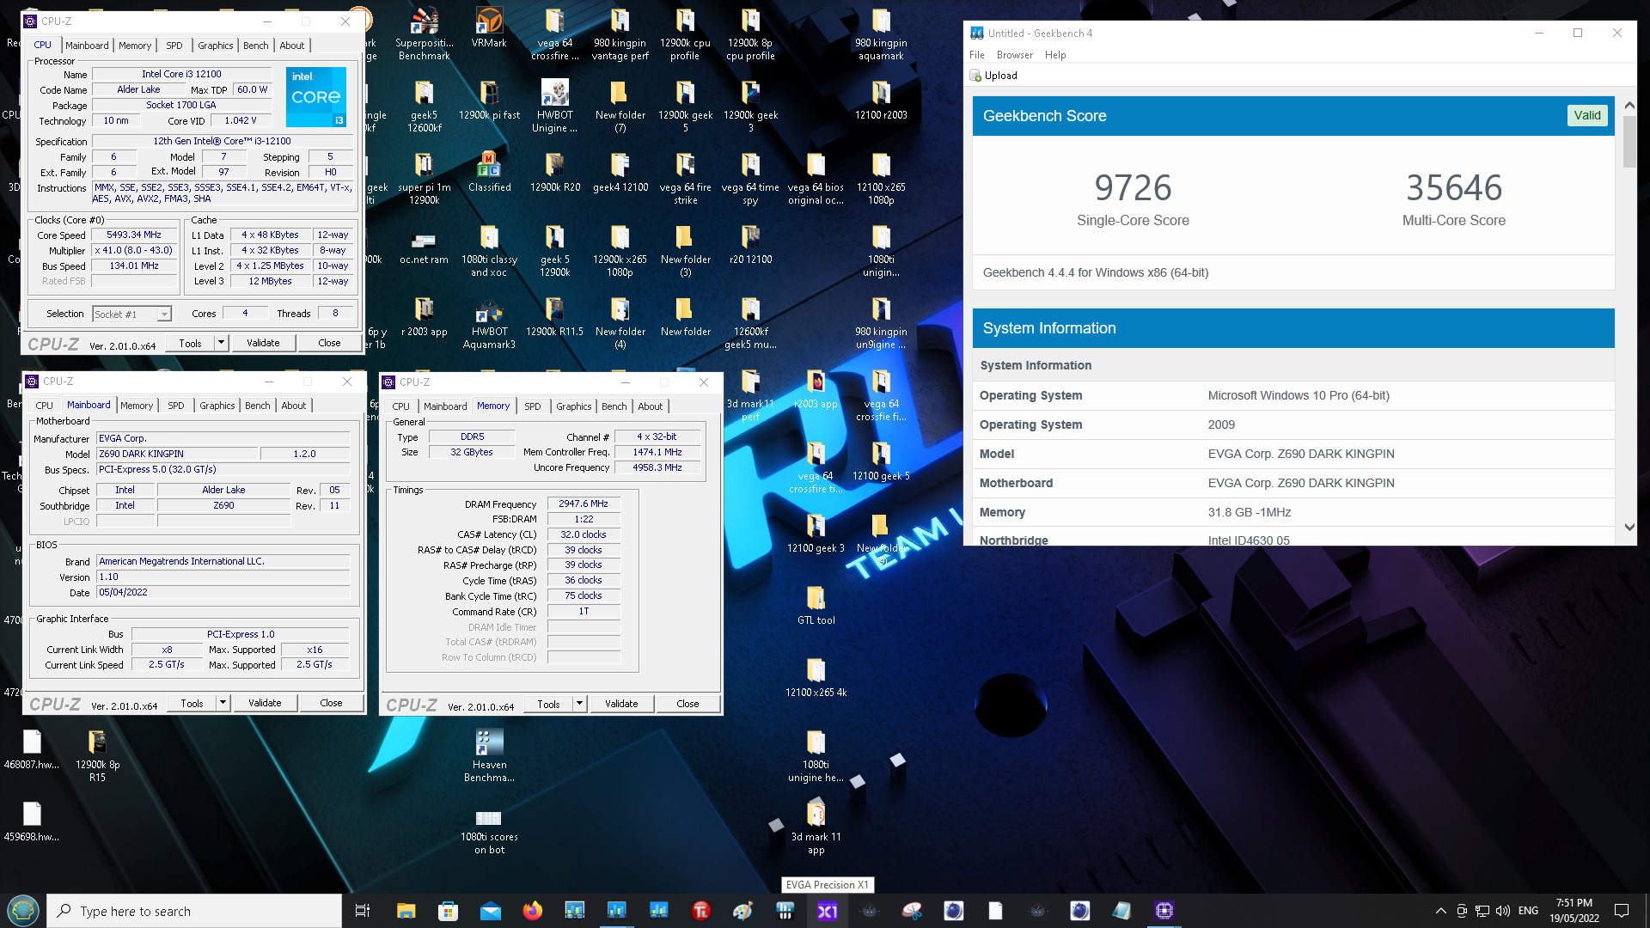Open File Explorer from the taskbar

(x=406, y=911)
